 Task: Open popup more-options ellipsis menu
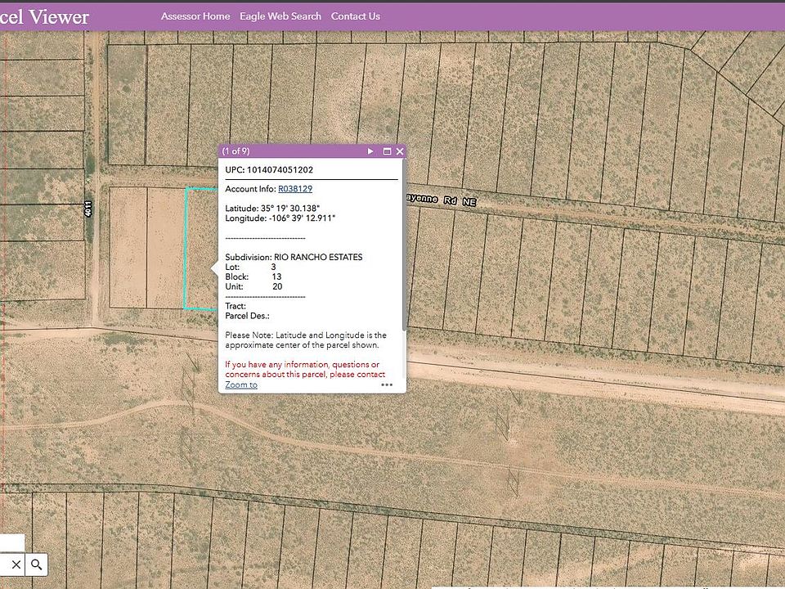coord(387,384)
